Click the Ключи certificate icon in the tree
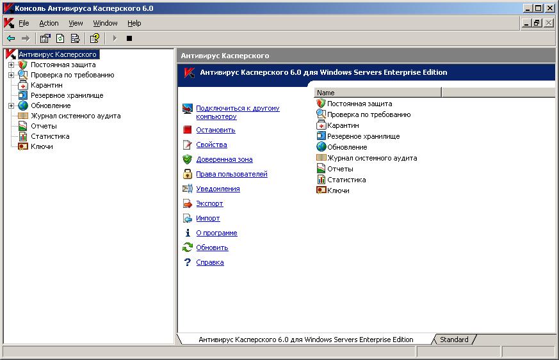This screenshot has height=360, width=559. (x=23, y=146)
